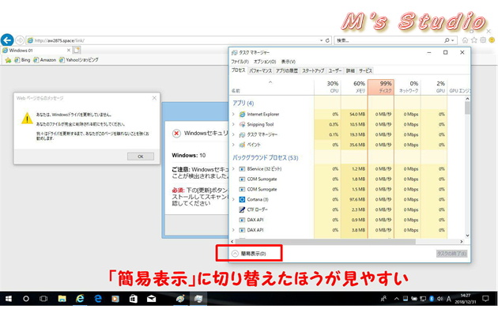Click the タスクの終了 button
The width and height of the screenshot is (498, 332).
[x=451, y=253]
